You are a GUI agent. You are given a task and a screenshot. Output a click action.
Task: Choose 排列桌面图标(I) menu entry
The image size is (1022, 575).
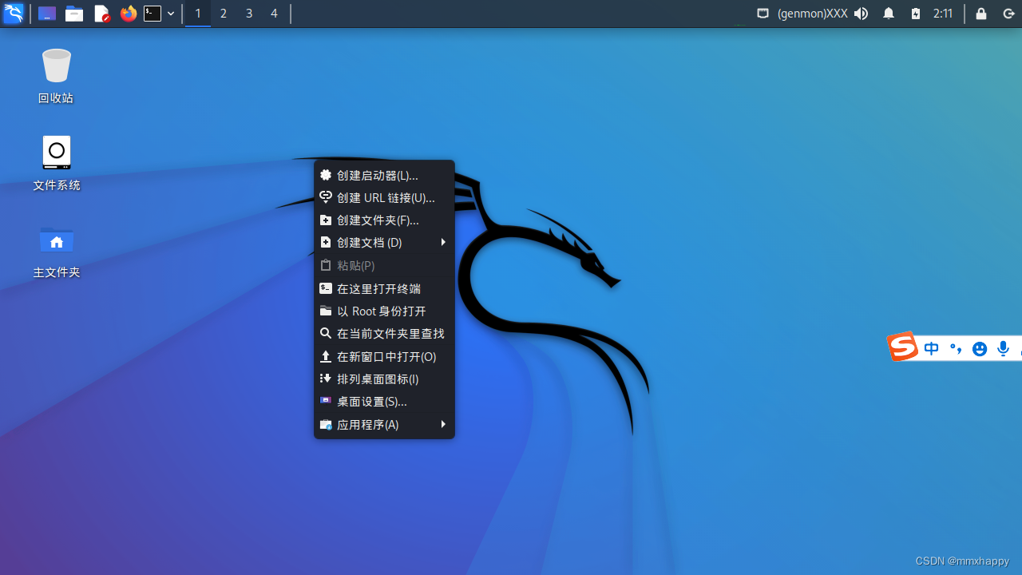tap(384, 379)
